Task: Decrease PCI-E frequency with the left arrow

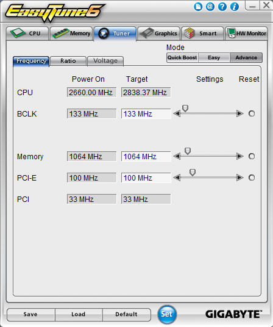Action: pyautogui.click(x=177, y=178)
